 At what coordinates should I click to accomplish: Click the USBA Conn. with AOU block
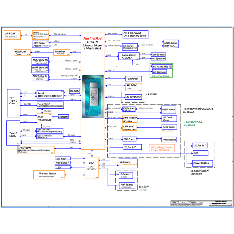point(171,44)
